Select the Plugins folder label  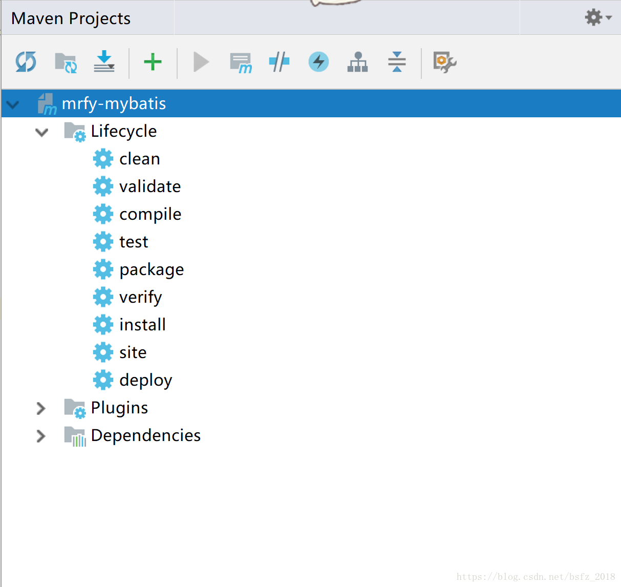[x=119, y=408]
